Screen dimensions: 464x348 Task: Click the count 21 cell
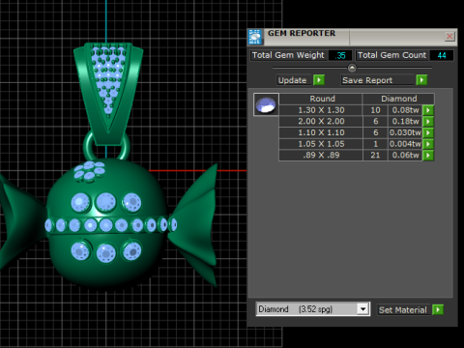pyautogui.click(x=375, y=156)
